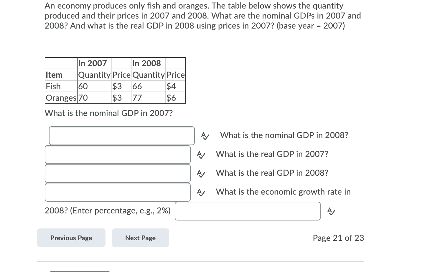Click the Previous Page button
Image resolution: width=427 pixels, height=272 pixels.
coord(71,238)
